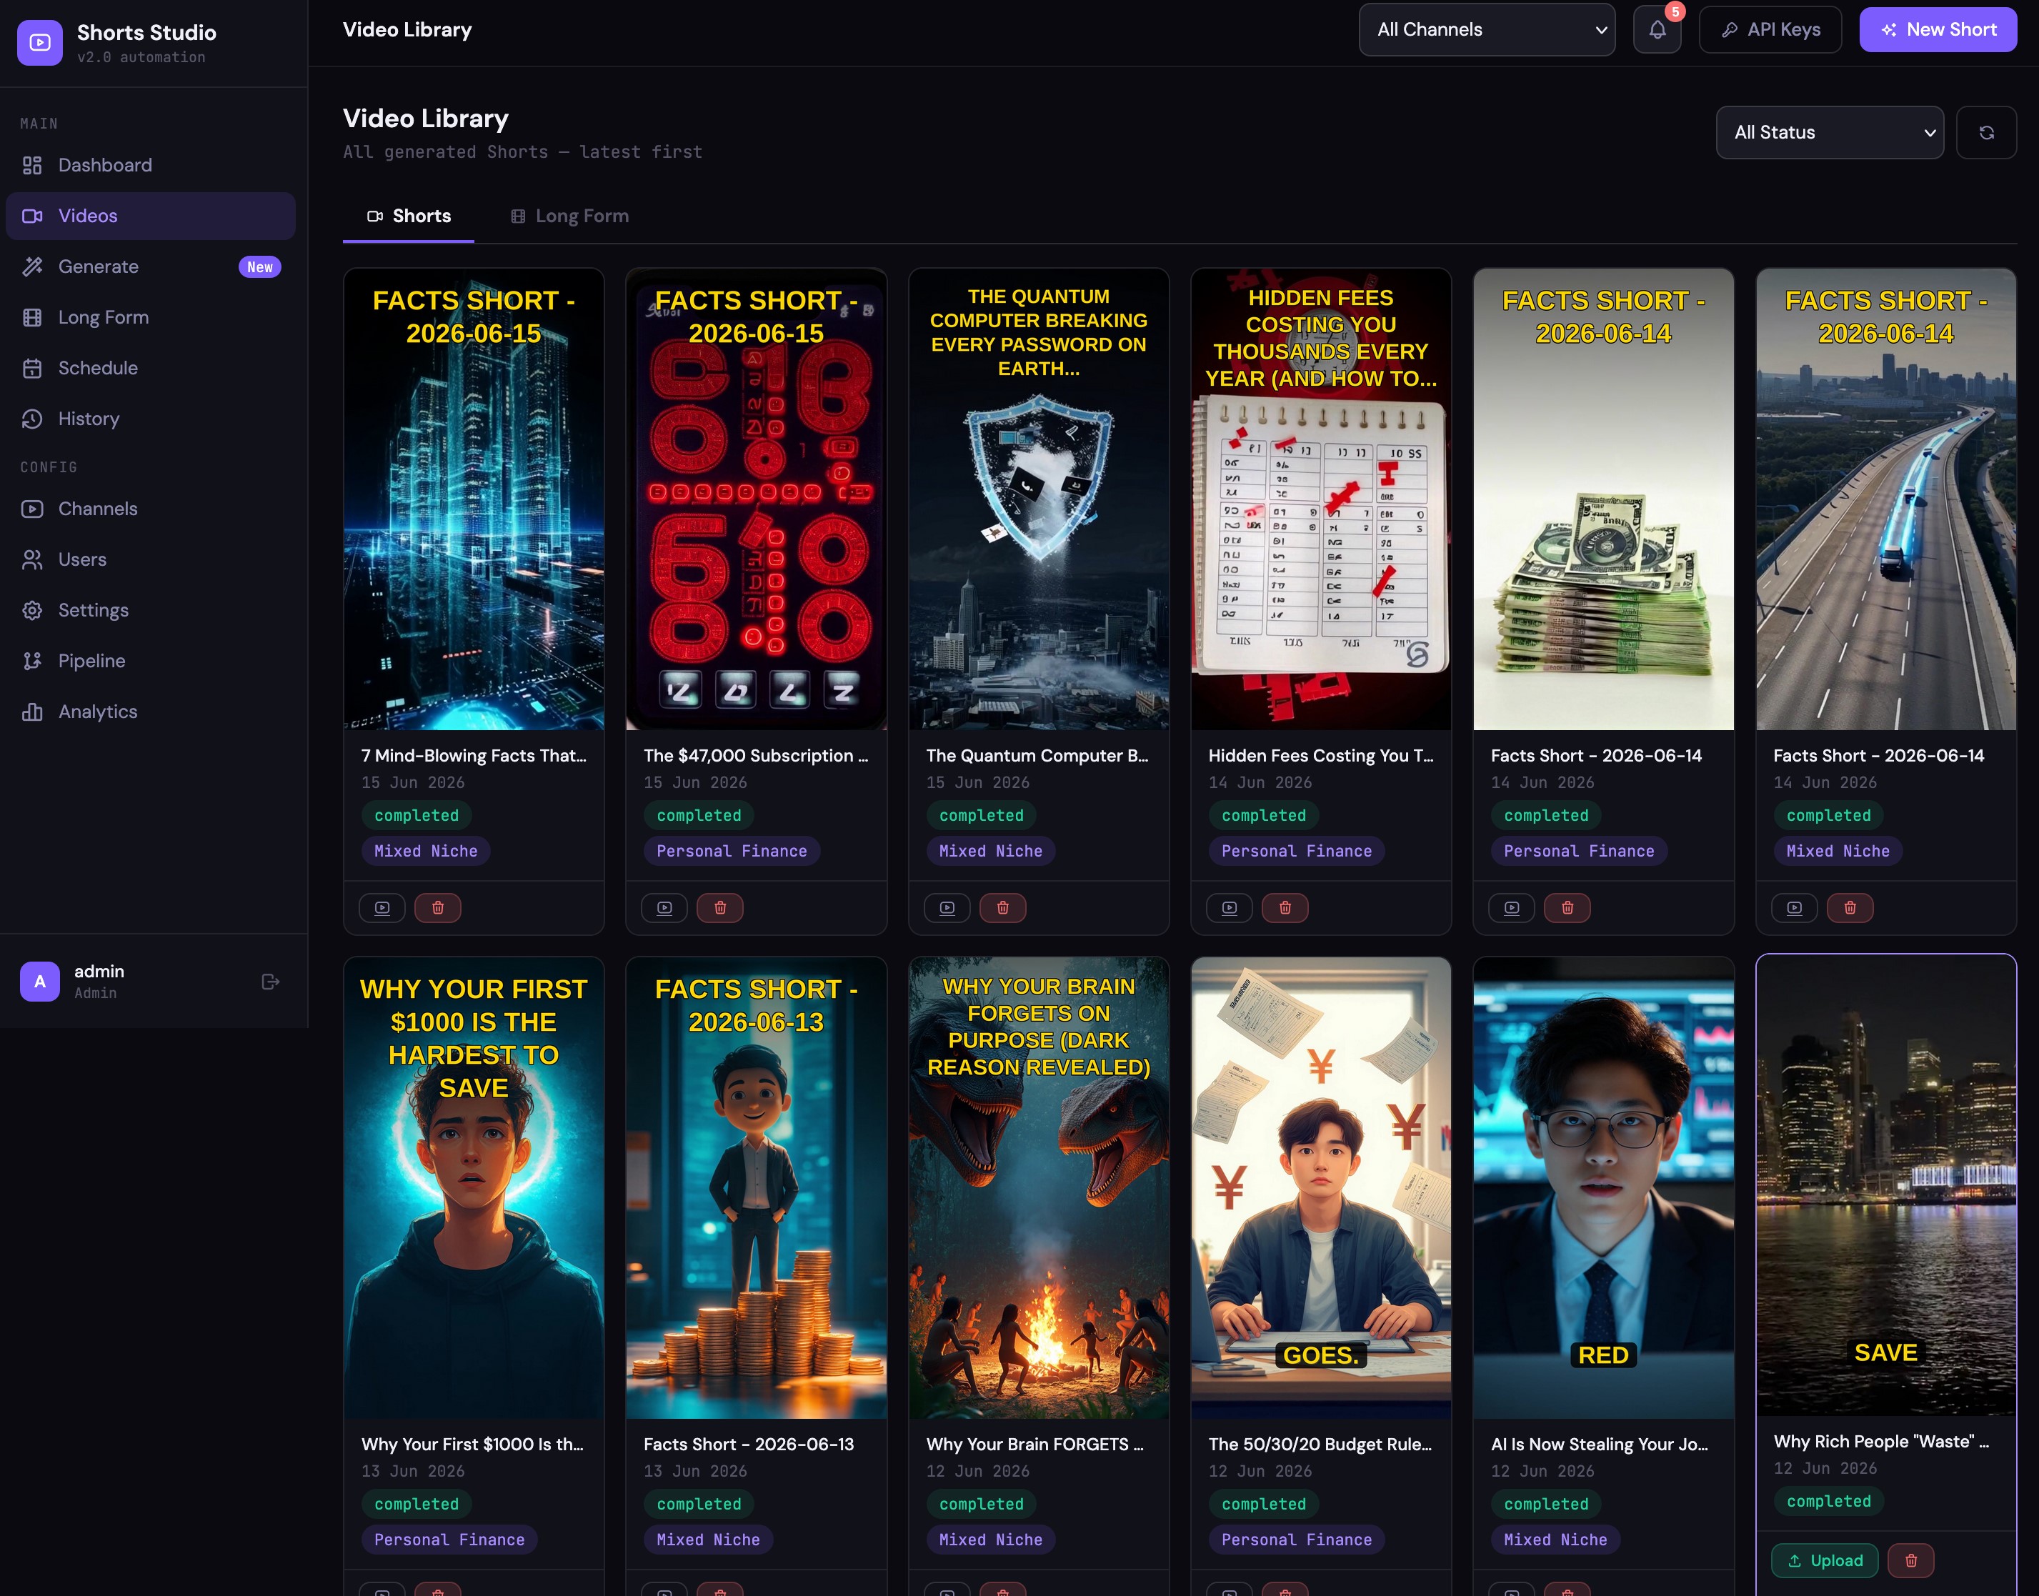Switch to the Shorts tab
Viewport: 2039px width, 1596px height.
(x=409, y=216)
